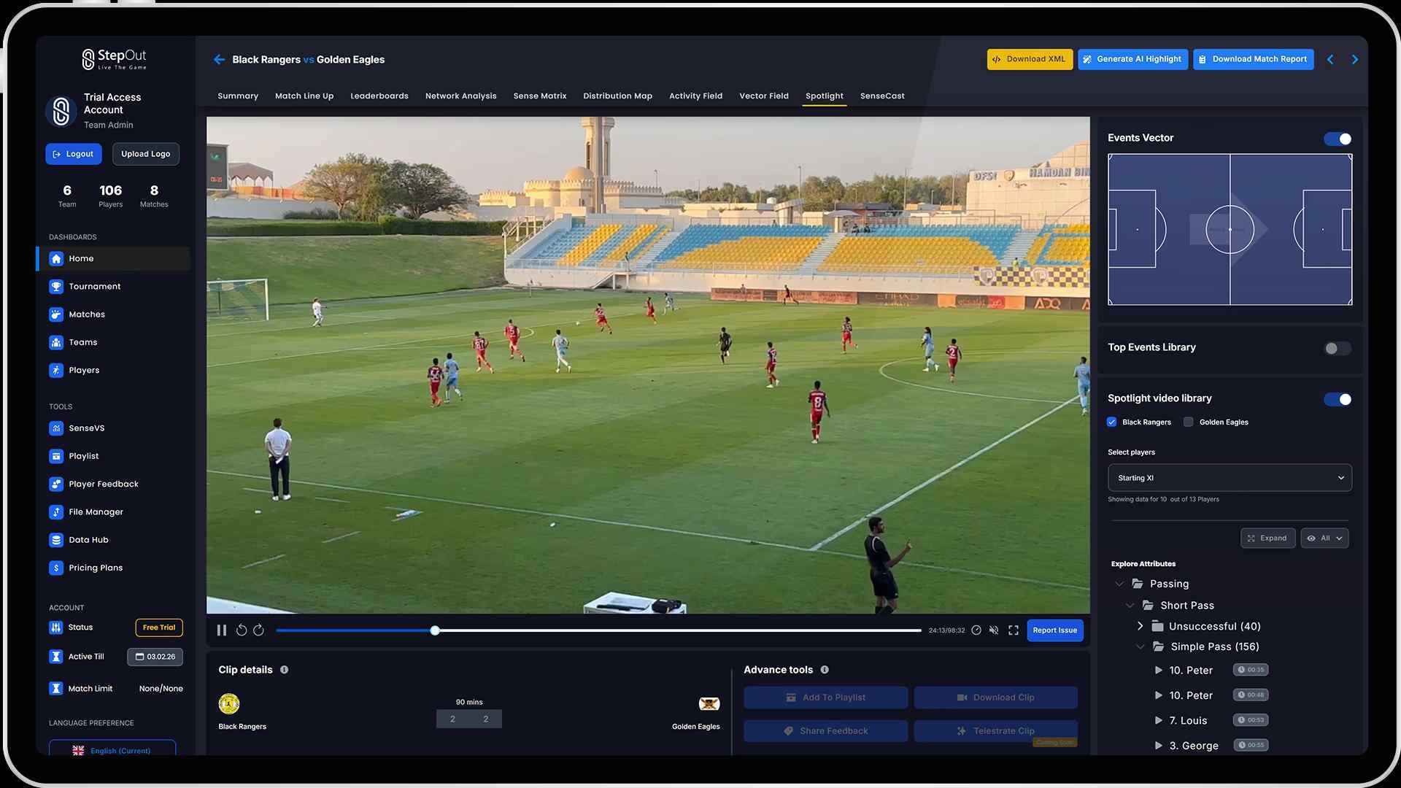Play the 3. George clip
The image size is (1401, 788).
point(1158,746)
